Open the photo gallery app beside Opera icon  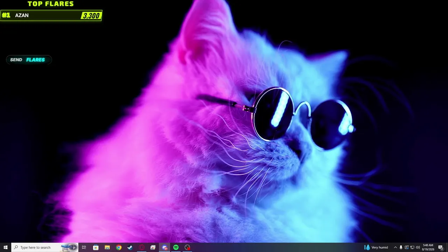pos(153,247)
